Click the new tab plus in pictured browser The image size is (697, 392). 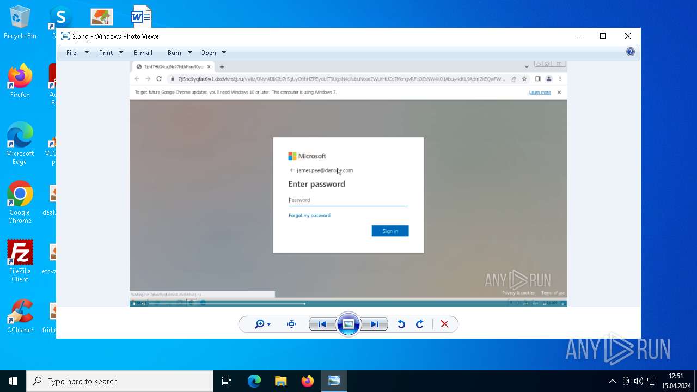point(222,67)
